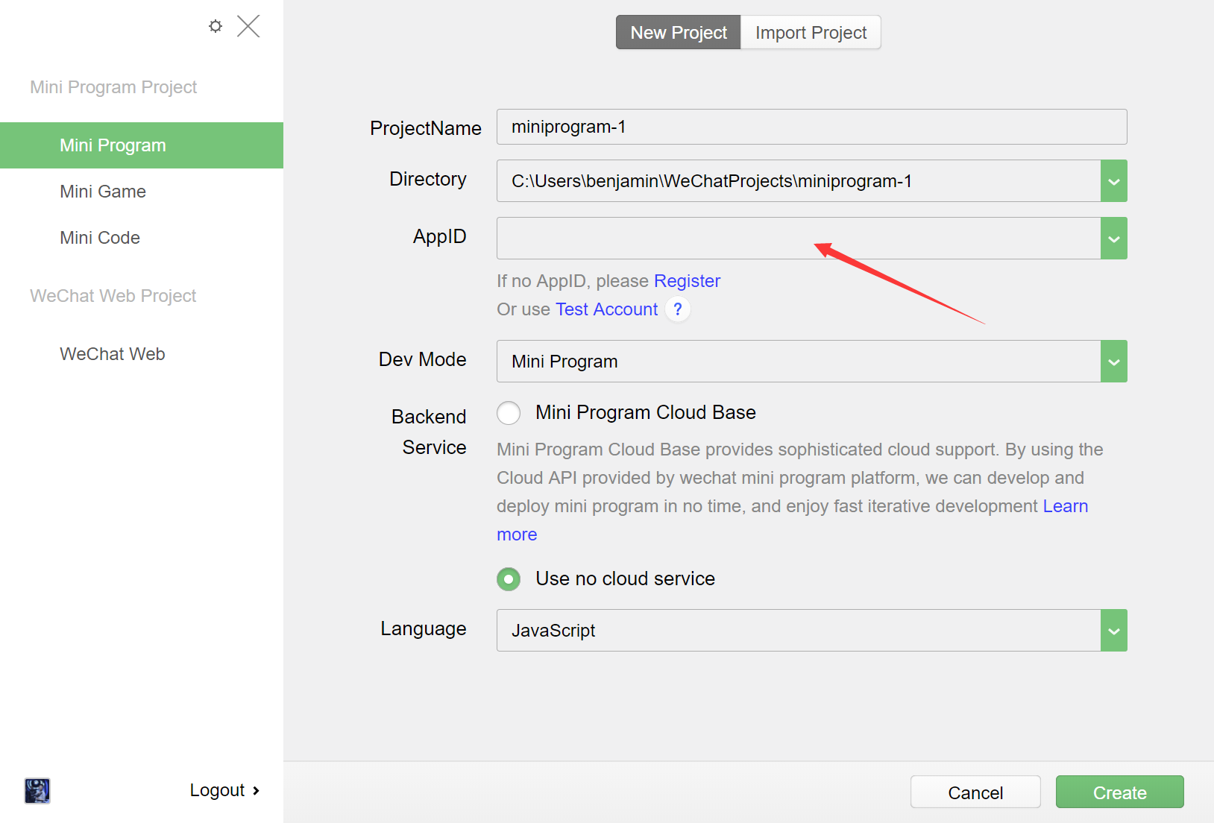Click the Directory path field
This screenshot has height=823, width=1214.
(799, 181)
